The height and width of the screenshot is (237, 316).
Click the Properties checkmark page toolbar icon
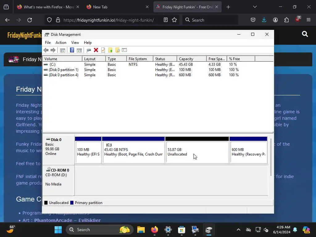pyautogui.click(x=103, y=50)
